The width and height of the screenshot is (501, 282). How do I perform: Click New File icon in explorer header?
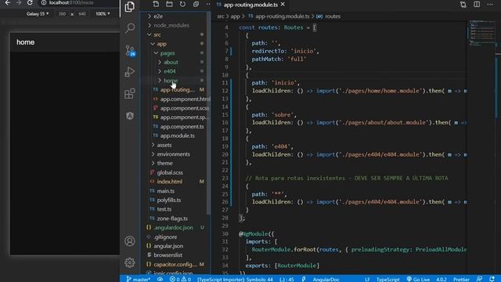tap(156, 4)
